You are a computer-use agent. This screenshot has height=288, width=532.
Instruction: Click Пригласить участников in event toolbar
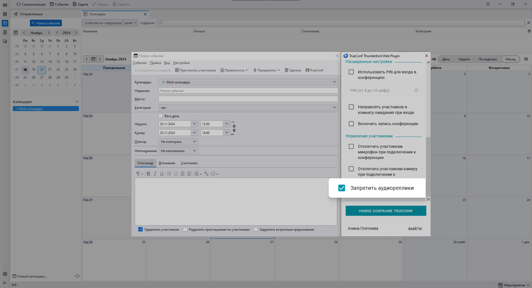click(x=195, y=70)
